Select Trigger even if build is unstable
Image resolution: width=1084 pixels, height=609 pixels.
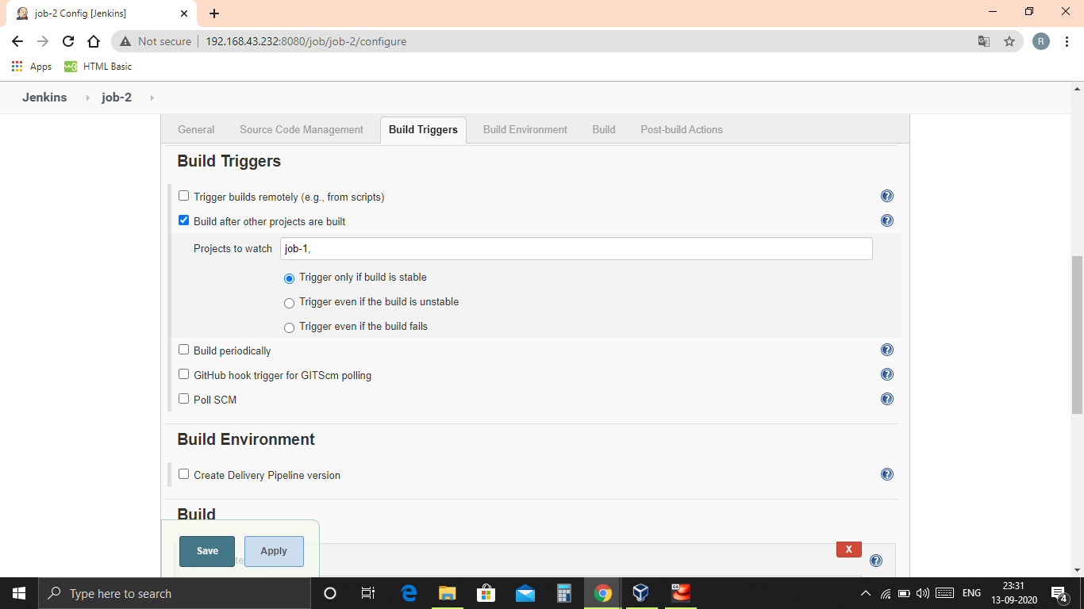289,303
